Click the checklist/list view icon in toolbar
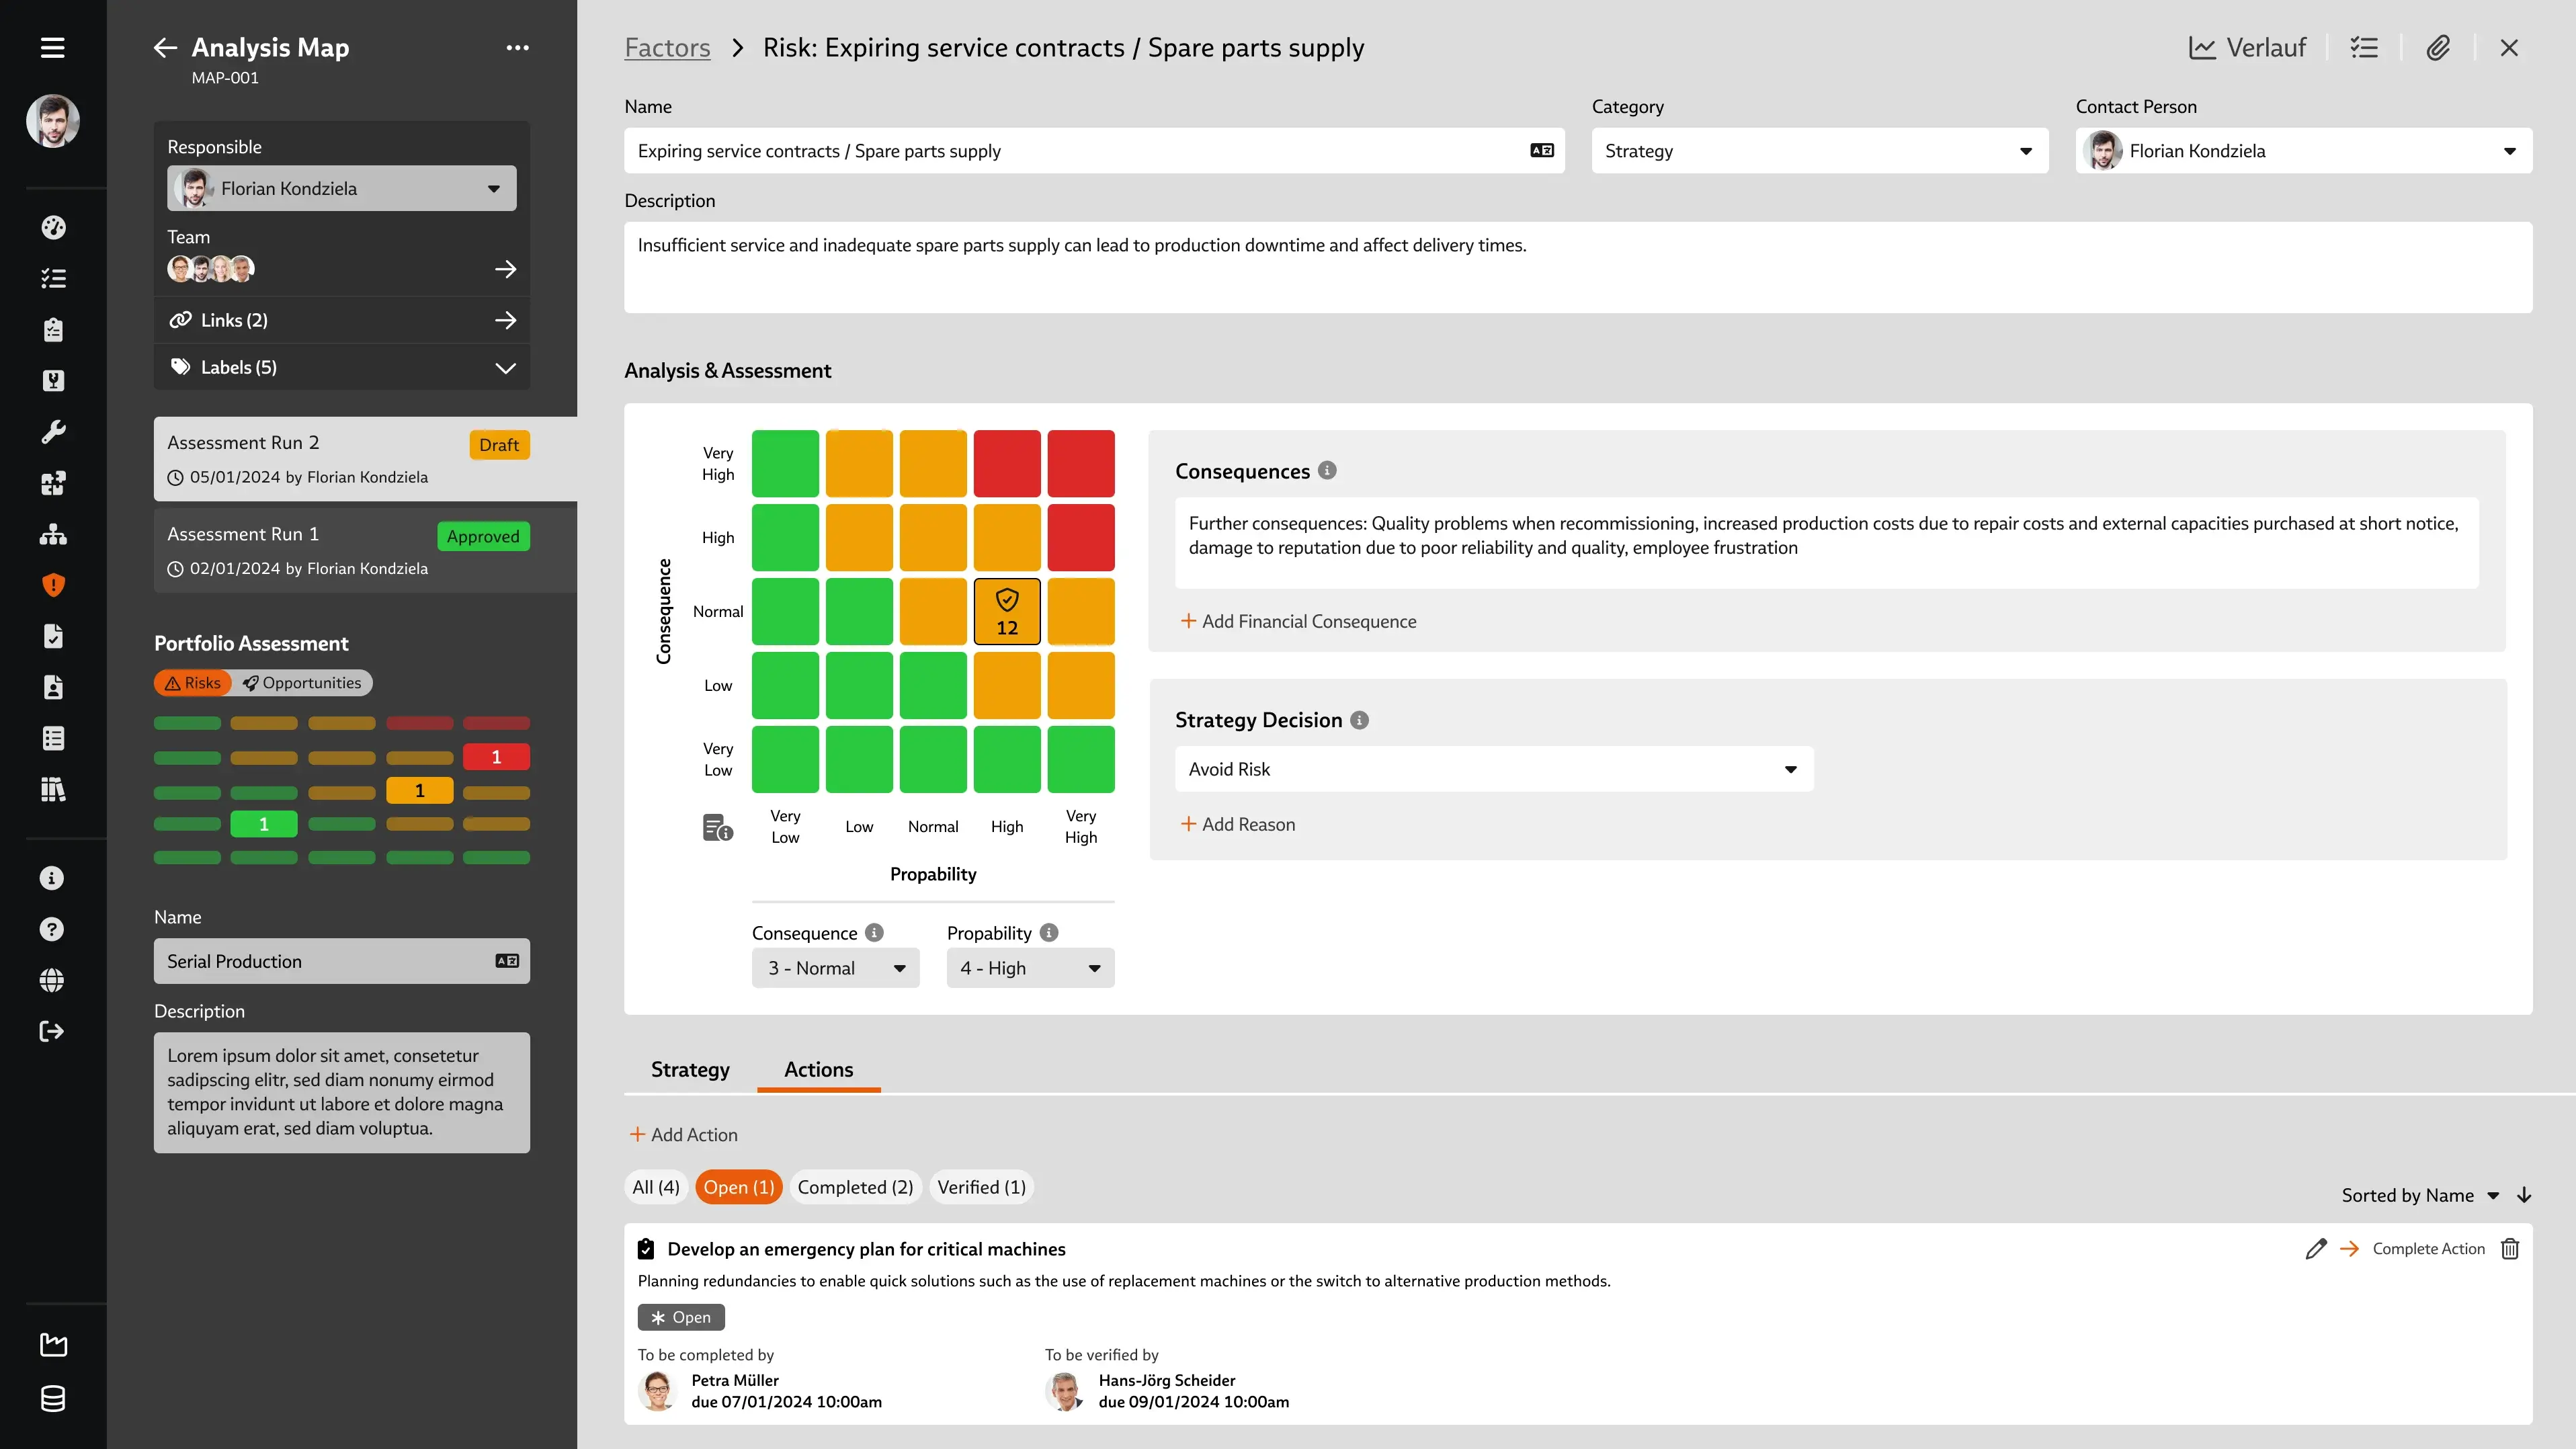This screenshot has height=1449, width=2576. 2367,48
